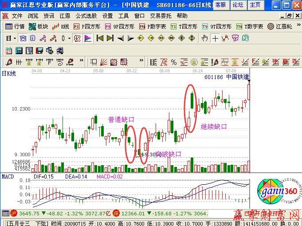
Task: Switch to the K线 chart view
Action: tap(61, 27)
